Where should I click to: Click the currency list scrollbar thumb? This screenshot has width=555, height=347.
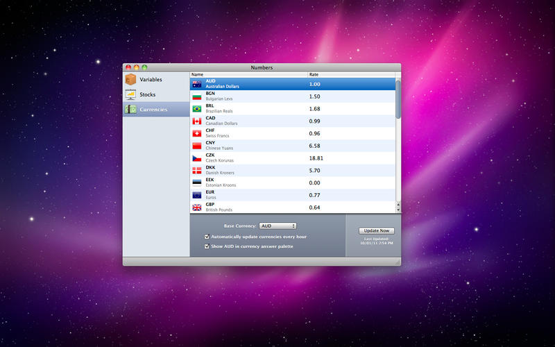point(398,99)
